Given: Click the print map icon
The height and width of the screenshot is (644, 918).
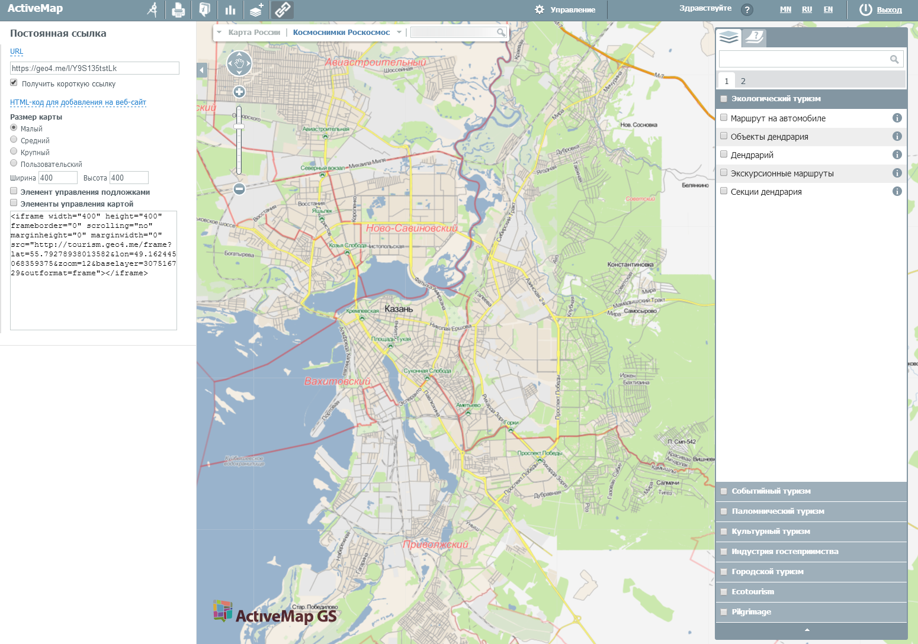Looking at the screenshot, I should pyautogui.click(x=178, y=9).
